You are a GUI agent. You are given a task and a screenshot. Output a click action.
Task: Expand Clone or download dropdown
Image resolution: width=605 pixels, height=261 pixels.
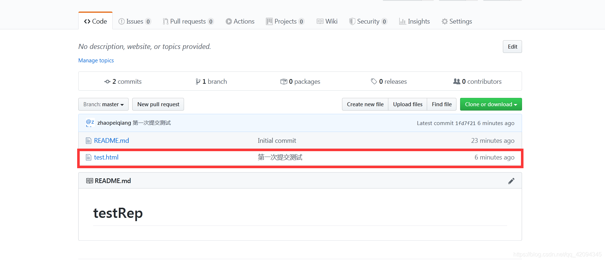tap(491, 104)
